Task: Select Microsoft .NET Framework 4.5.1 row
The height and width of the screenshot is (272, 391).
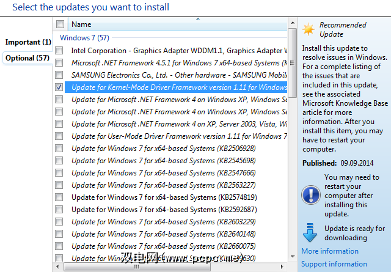Action: 176,62
